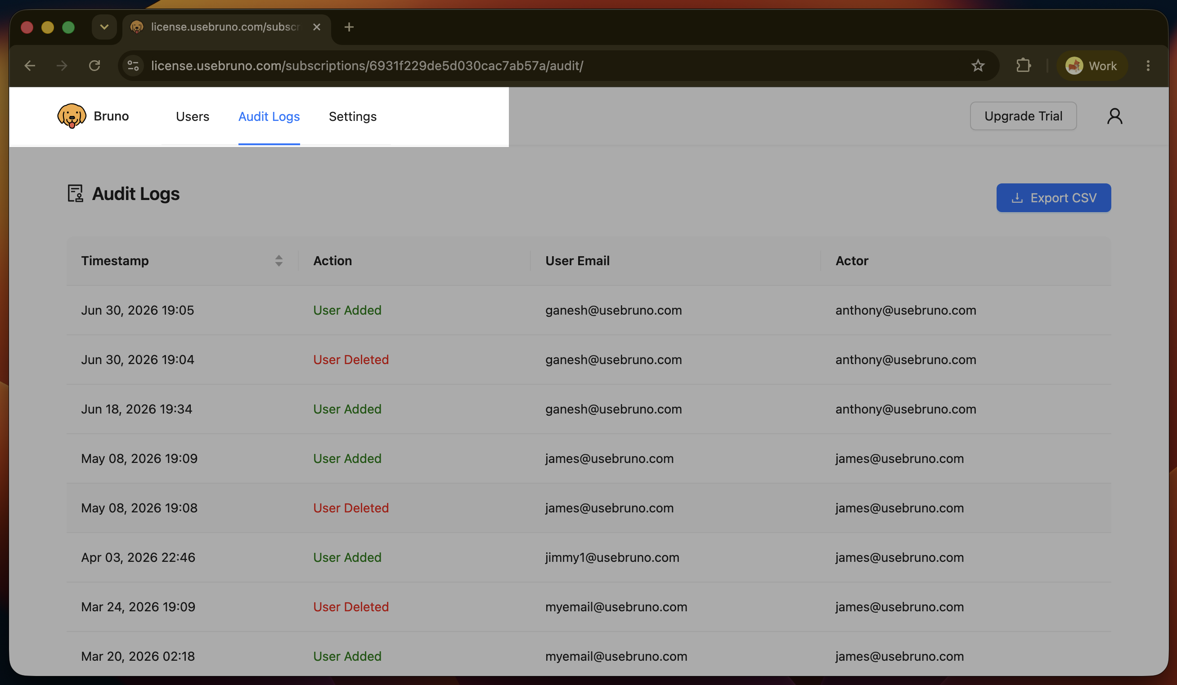
Task: Select timestamp Mar 24, 2026 19:09
Action: tap(138, 607)
